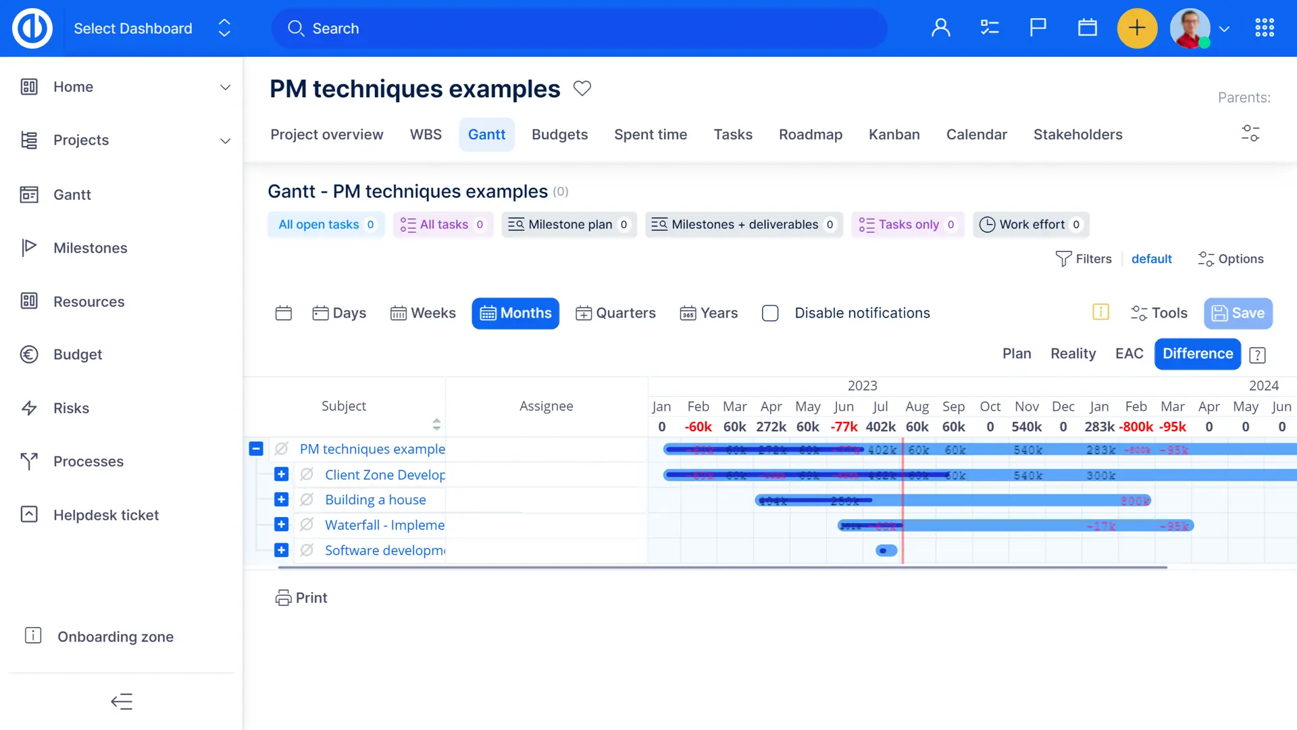
Task: Enable the Disable notifications checkbox
Action: [x=770, y=313]
